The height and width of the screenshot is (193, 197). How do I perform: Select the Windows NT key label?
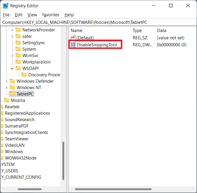point(29,88)
